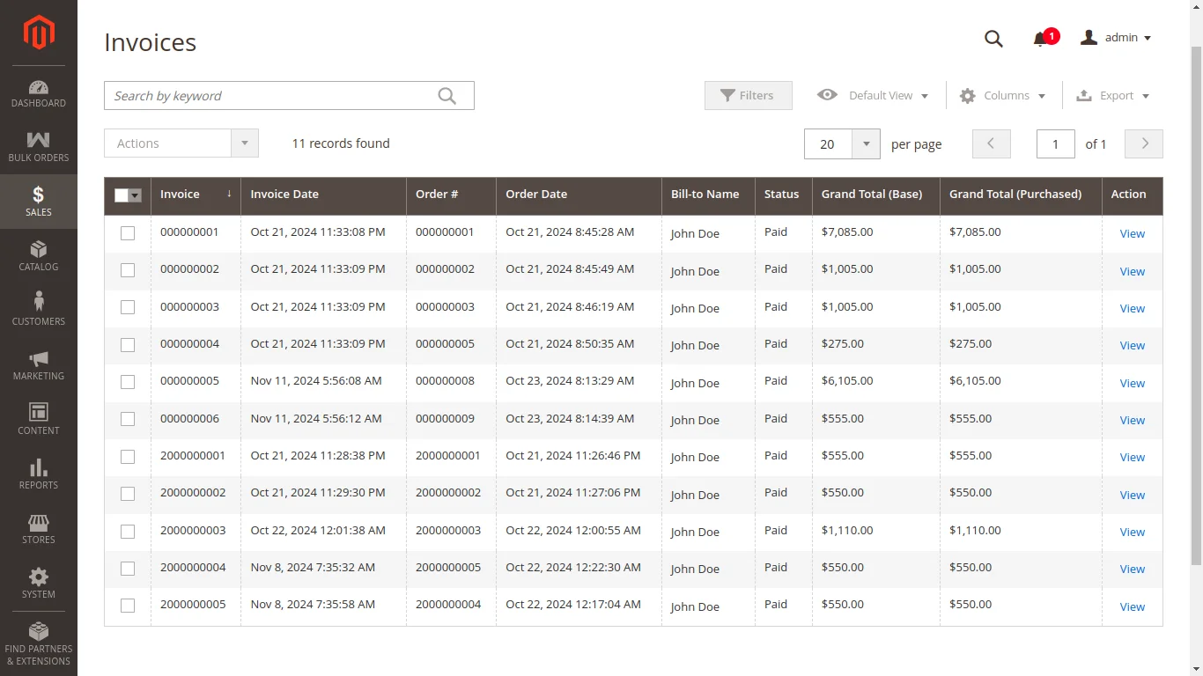1203x676 pixels.
Task: Expand the admin account menu
Action: 1115,37
